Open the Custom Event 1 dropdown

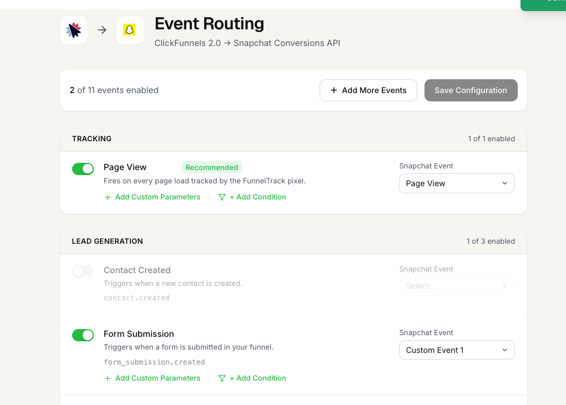tap(457, 350)
